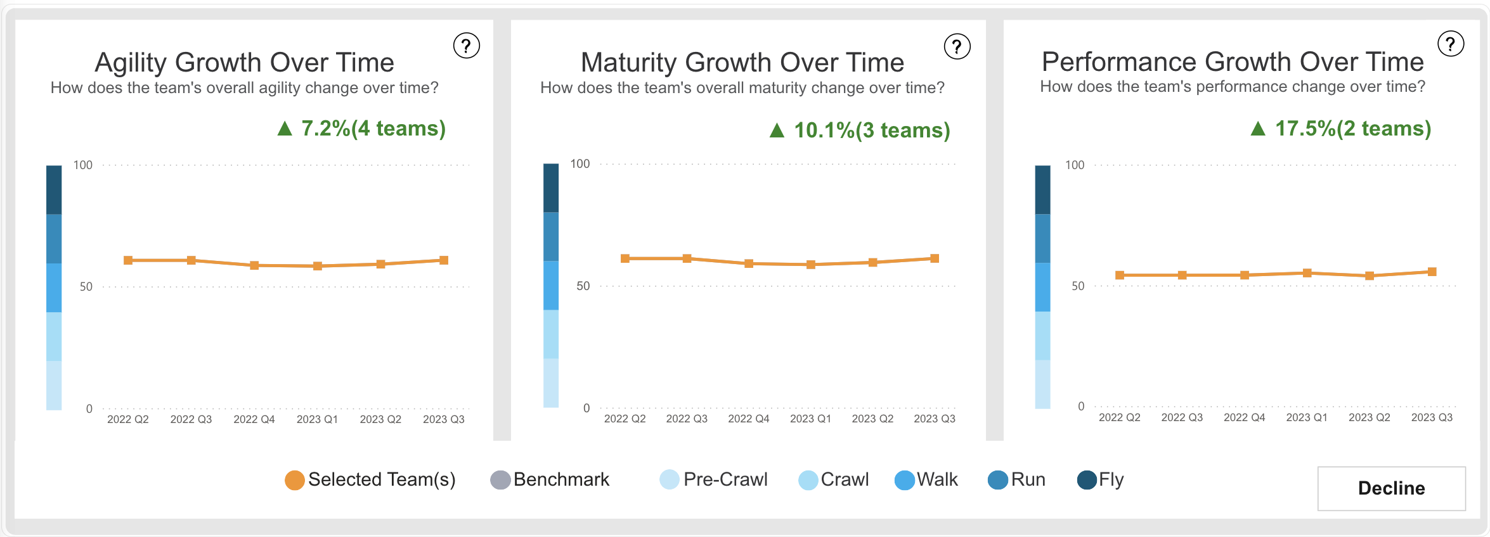Toggle Selected Team(s) orange legend marker
The image size is (1490, 537).
pyautogui.click(x=295, y=480)
